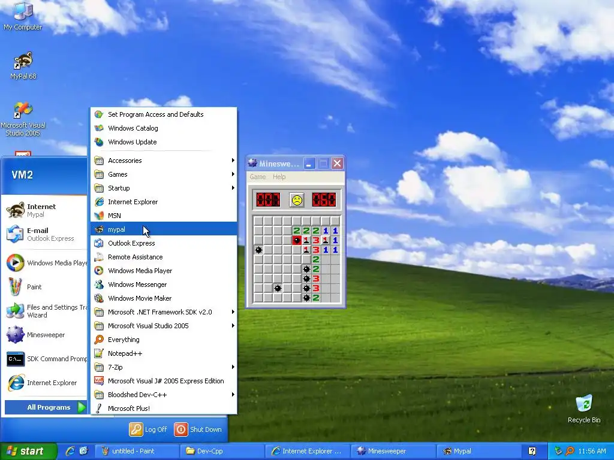The image size is (614, 460).
Task: Expand the Startup submenu
Action: coord(164,188)
